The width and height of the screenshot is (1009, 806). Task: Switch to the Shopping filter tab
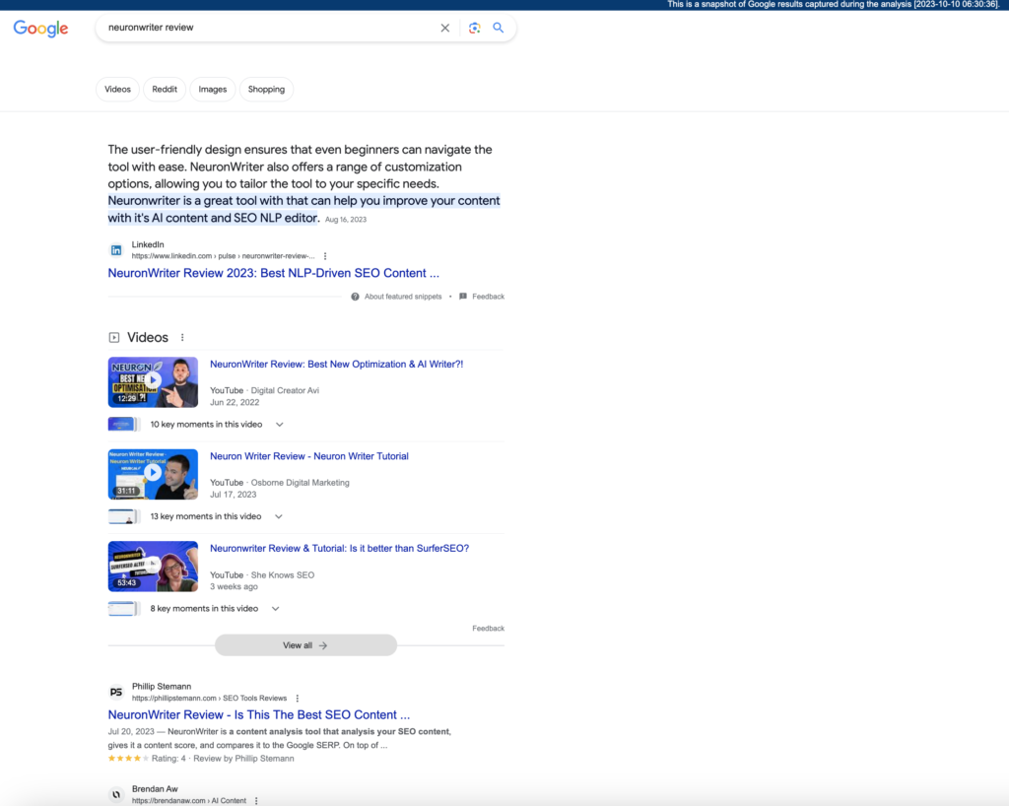pyautogui.click(x=266, y=90)
